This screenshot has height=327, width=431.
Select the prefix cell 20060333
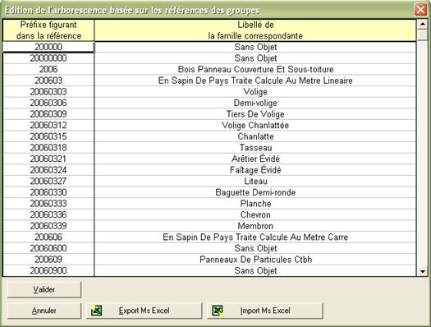(48, 204)
